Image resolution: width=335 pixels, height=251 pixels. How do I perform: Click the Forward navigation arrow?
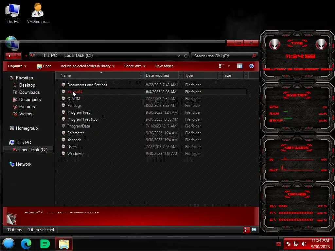click(x=18, y=56)
